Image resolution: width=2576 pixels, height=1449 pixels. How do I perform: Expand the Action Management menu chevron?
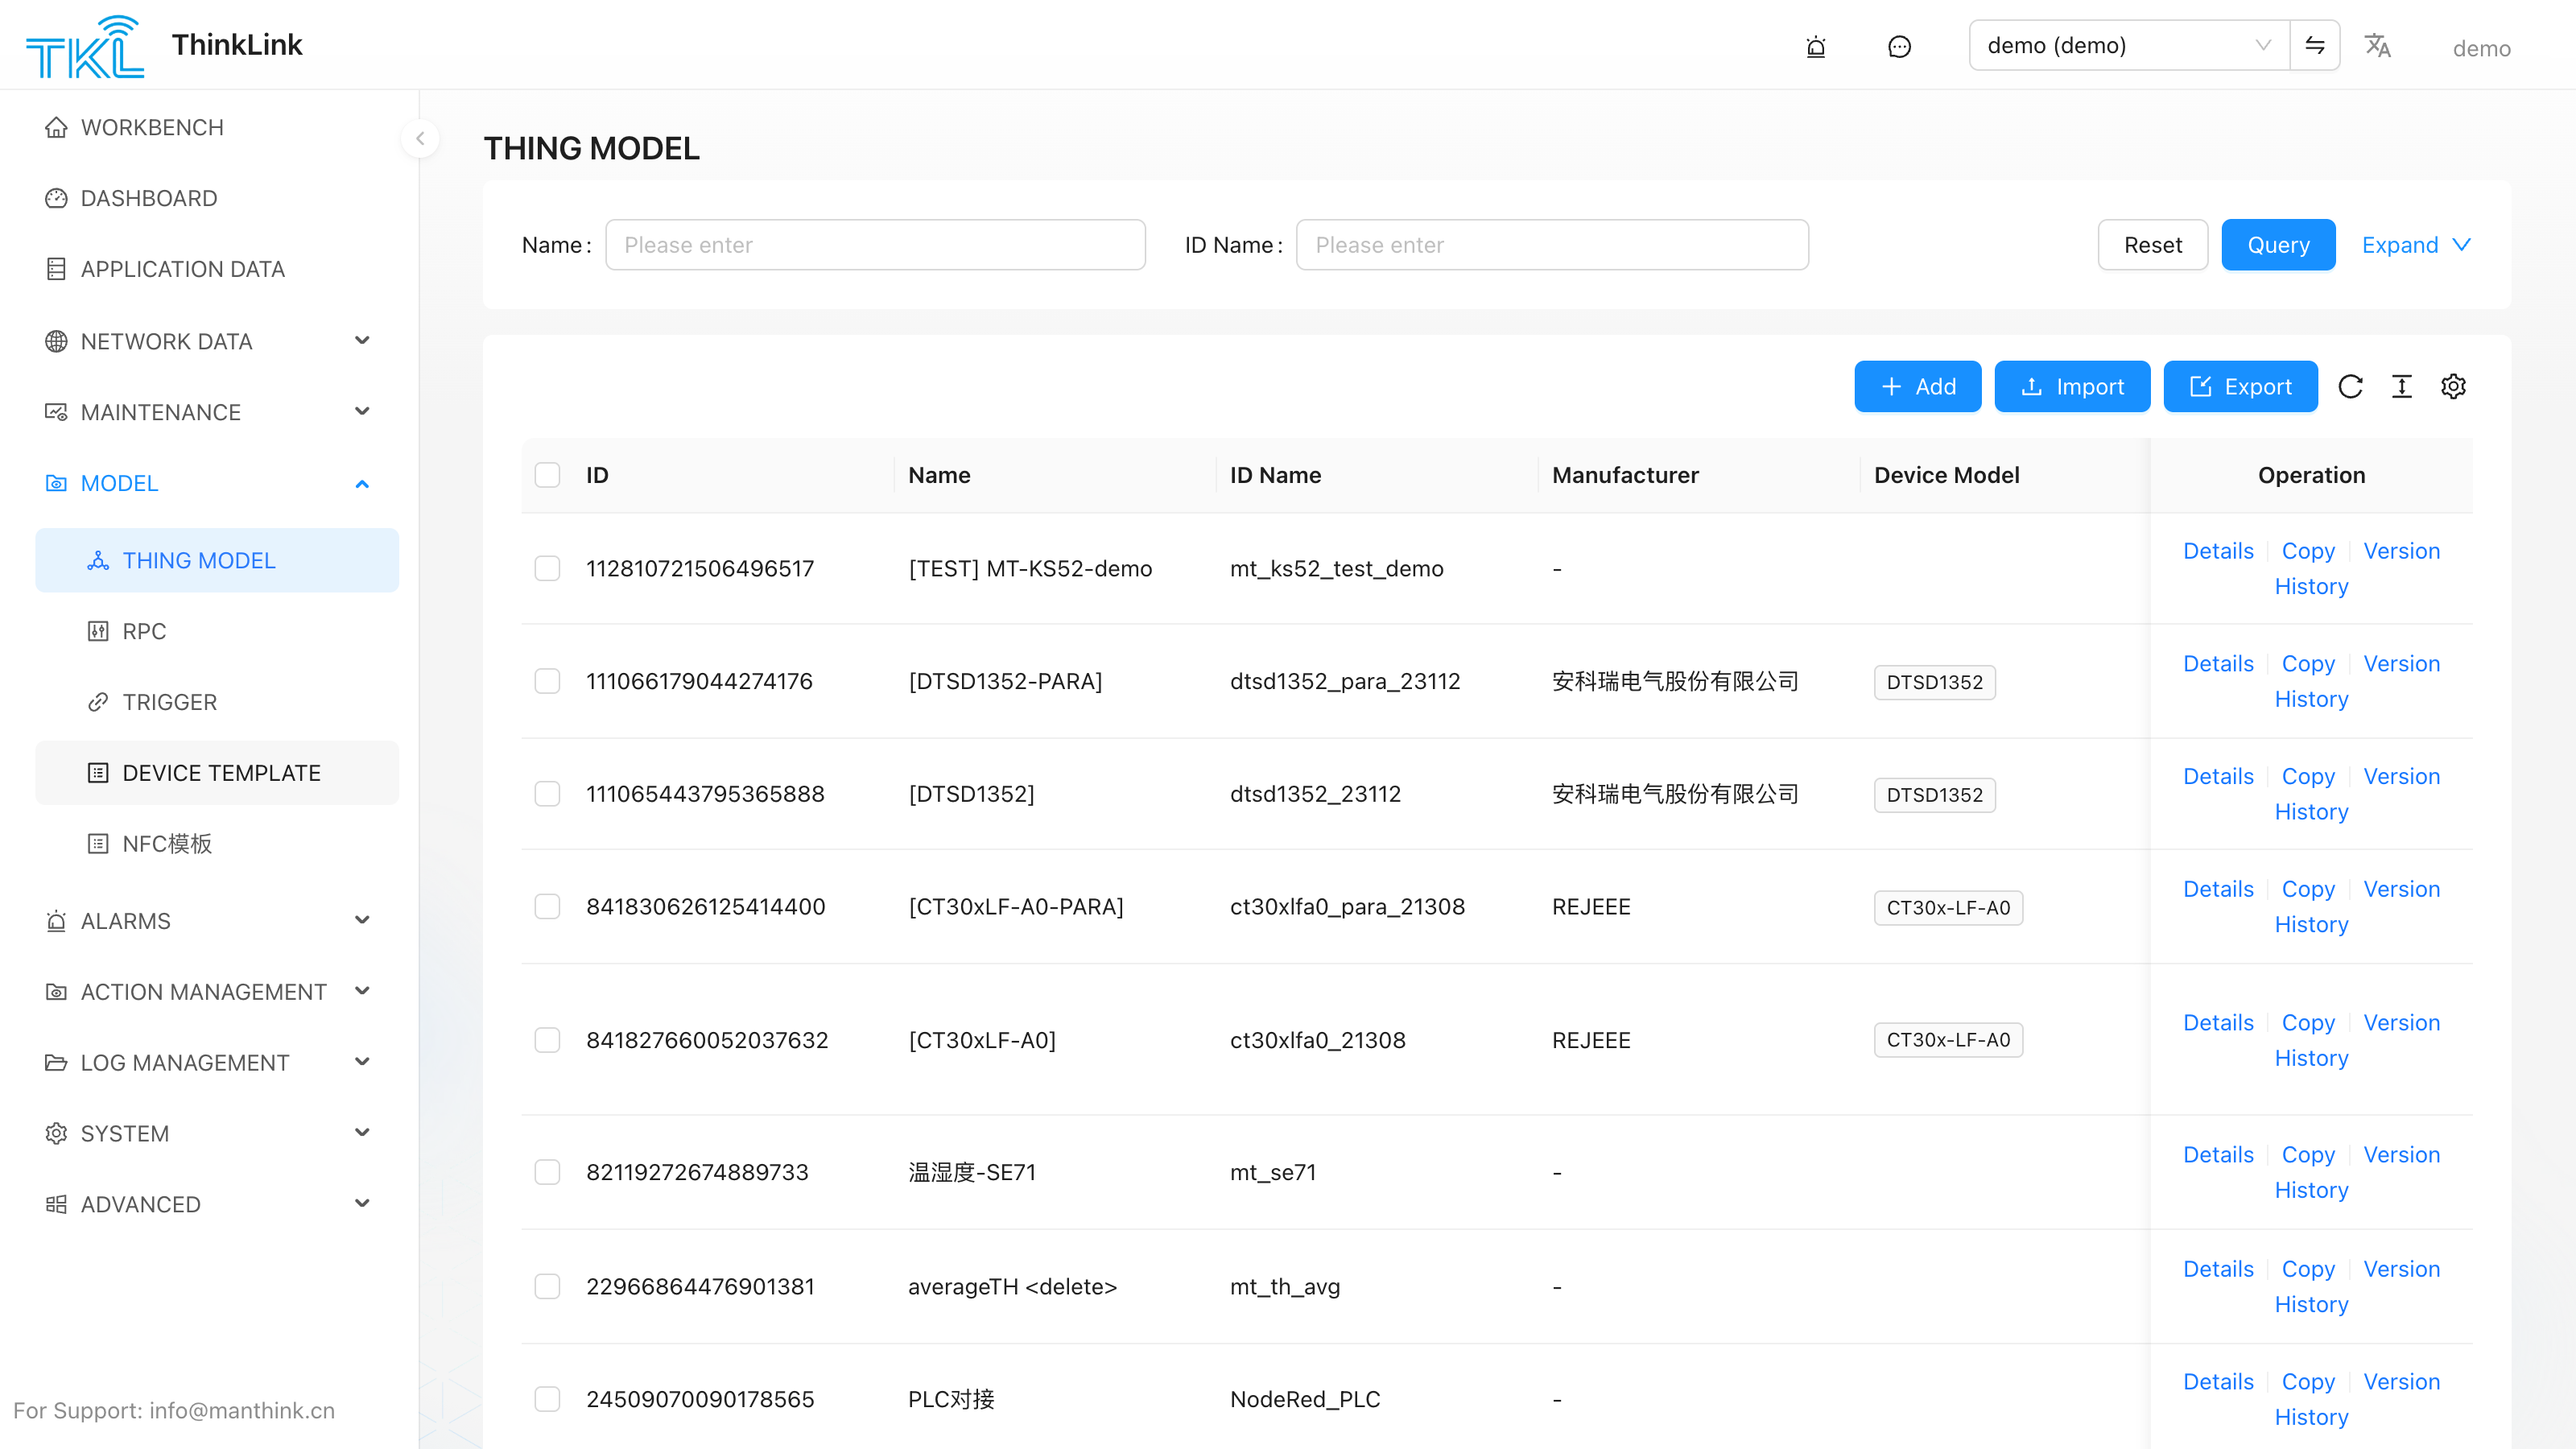pyautogui.click(x=362, y=992)
